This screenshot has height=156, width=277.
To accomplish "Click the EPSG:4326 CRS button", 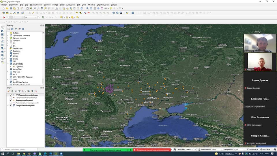I will (265, 150).
